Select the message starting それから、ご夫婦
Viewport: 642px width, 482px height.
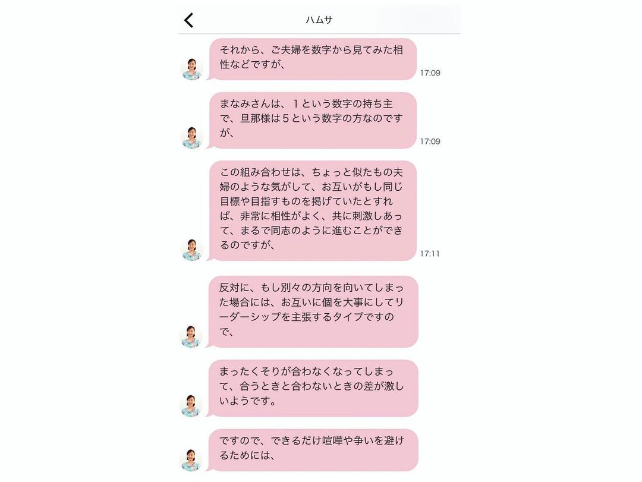click(313, 59)
